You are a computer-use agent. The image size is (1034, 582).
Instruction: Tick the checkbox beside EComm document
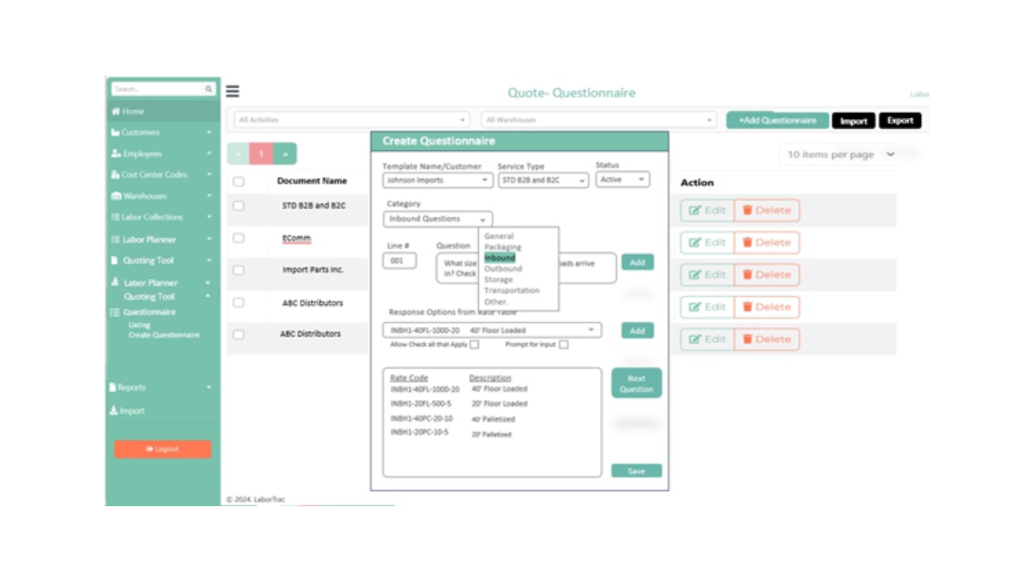click(239, 238)
